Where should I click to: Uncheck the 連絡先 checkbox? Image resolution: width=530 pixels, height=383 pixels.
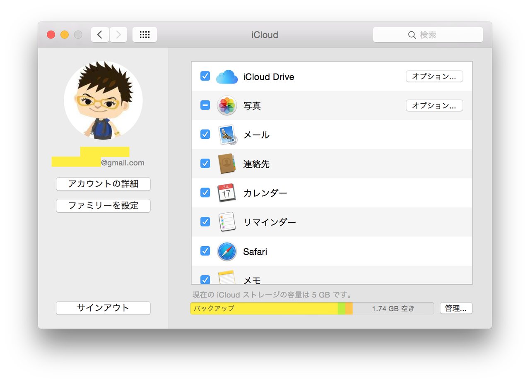(205, 164)
